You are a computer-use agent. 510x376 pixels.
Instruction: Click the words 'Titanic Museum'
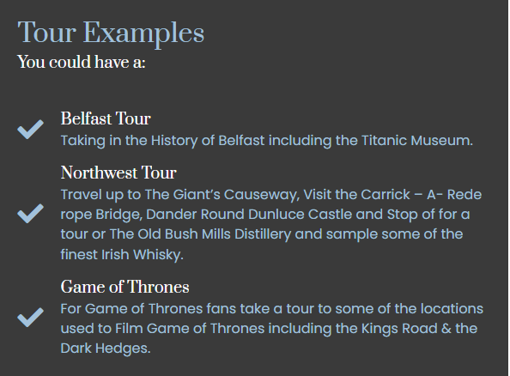(416, 141)
